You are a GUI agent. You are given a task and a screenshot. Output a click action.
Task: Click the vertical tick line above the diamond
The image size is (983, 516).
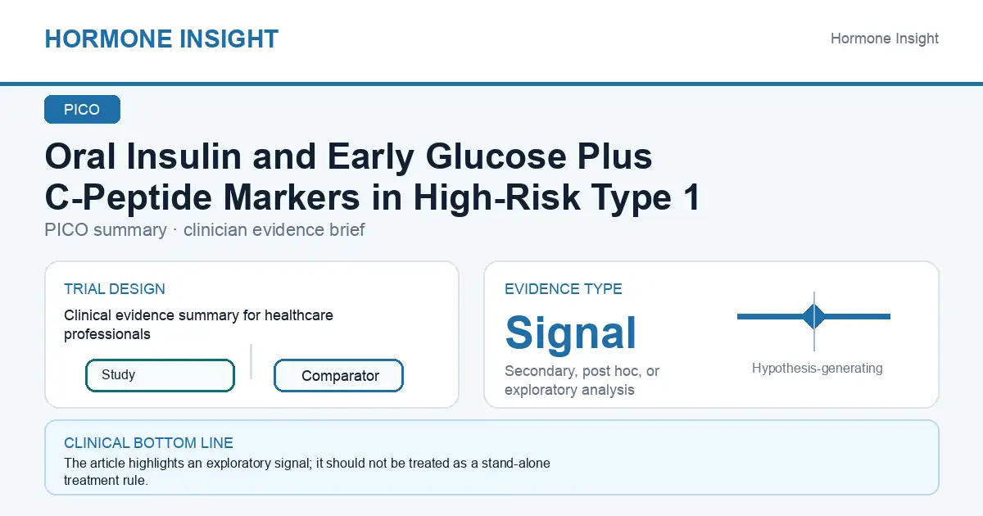coord(814,298)
